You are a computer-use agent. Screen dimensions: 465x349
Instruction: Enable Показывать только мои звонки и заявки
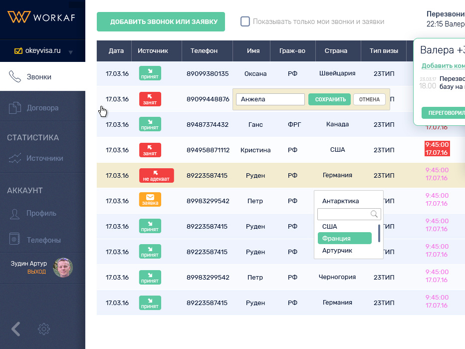(x=244, y=21)
